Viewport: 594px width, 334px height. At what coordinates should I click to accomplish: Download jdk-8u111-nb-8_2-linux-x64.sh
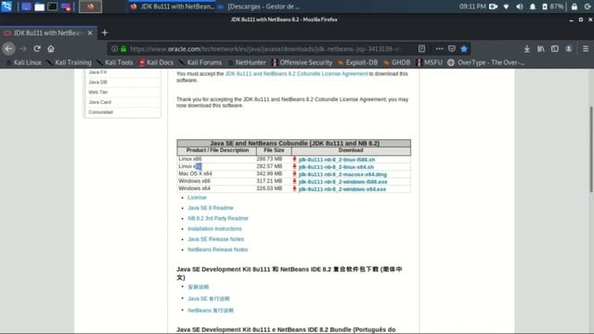336,167
